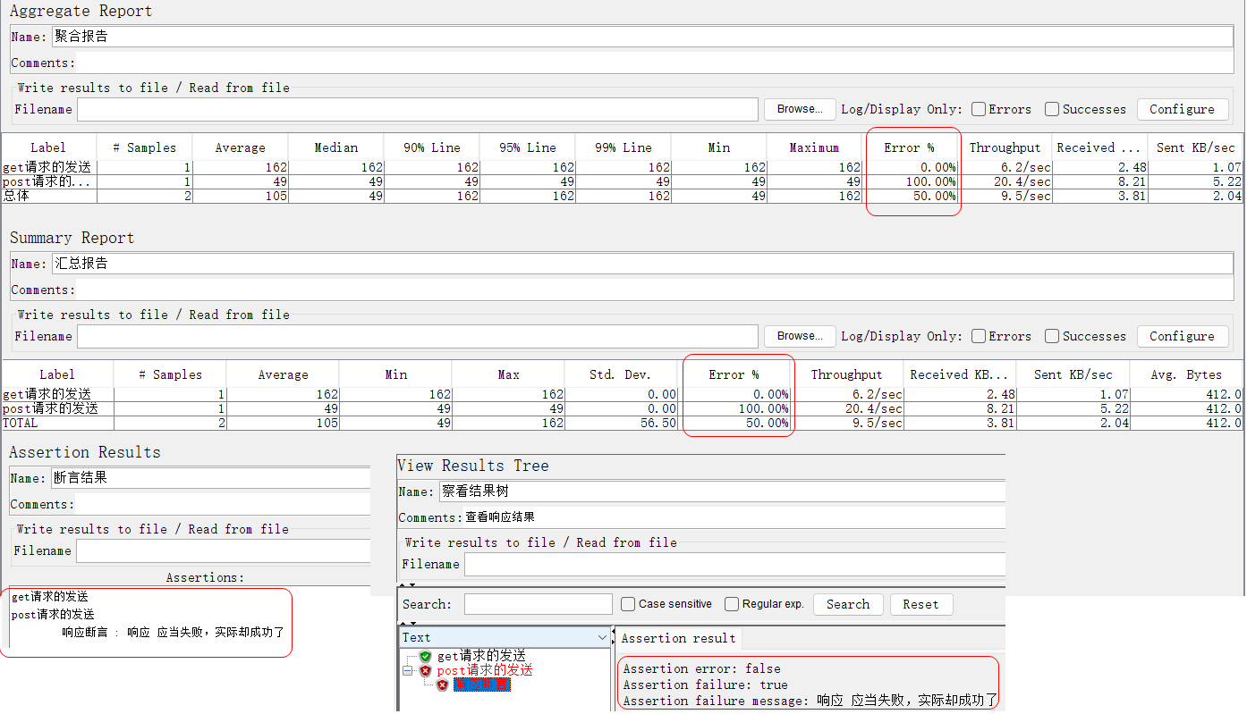
Task: Click green shield icon beside get请求的发送 tree node
Action: click(x=425, y=657)
